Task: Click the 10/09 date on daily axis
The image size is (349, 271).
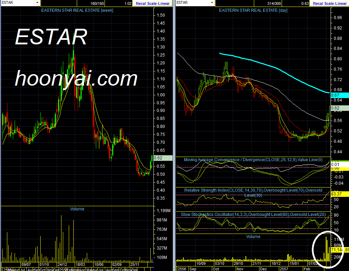Action: point(201,263)
